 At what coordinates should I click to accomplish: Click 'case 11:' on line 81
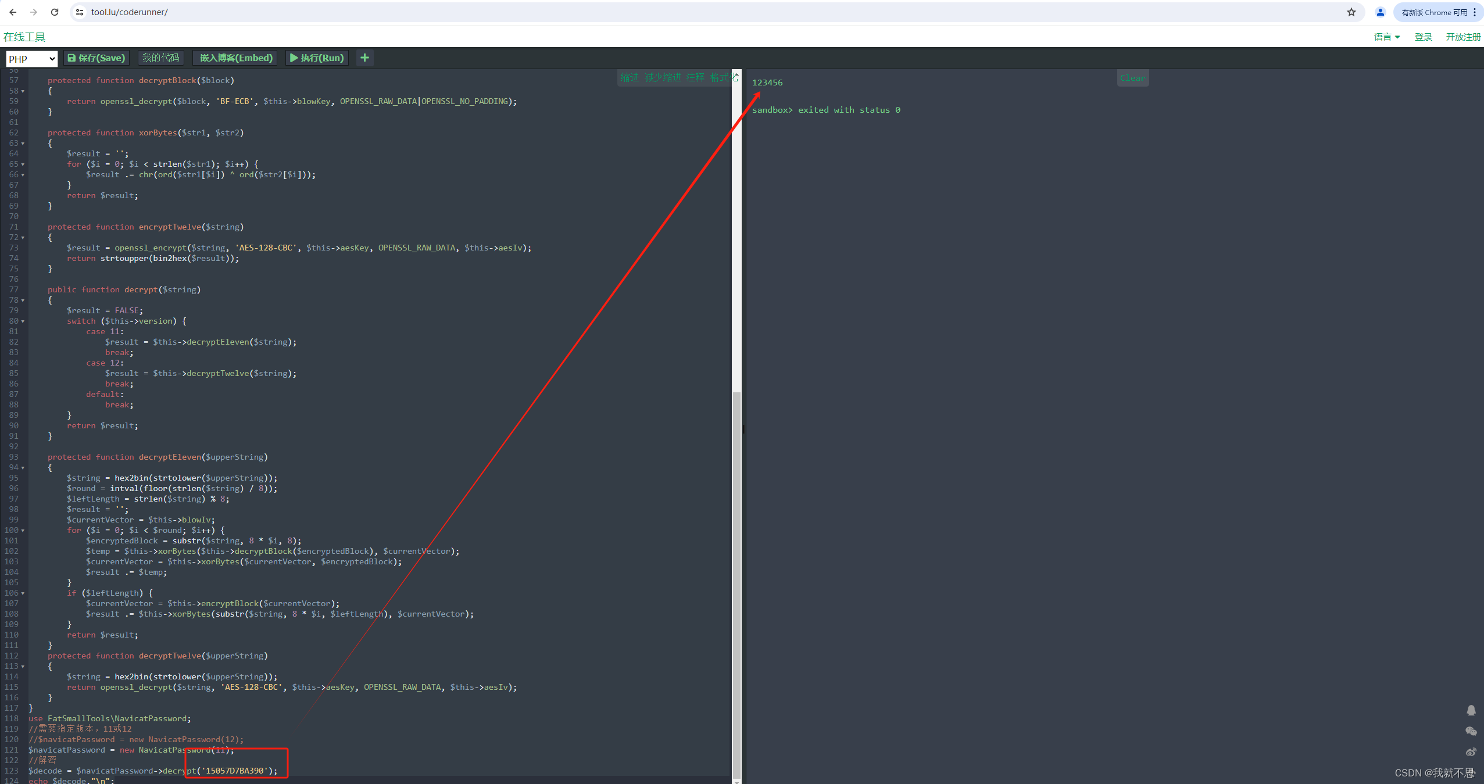[105, 331]
